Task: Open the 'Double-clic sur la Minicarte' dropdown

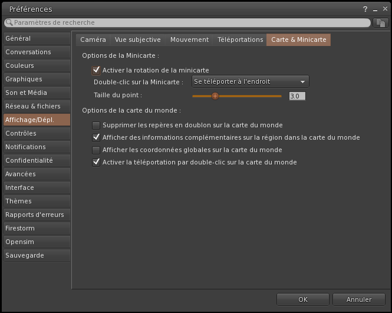Action: click(x=251, y=82)
